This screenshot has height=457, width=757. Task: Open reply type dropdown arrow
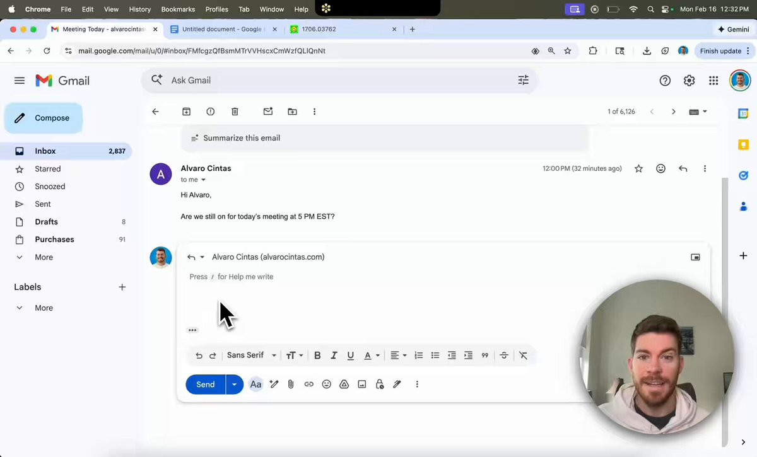click(x=202, y=257)
